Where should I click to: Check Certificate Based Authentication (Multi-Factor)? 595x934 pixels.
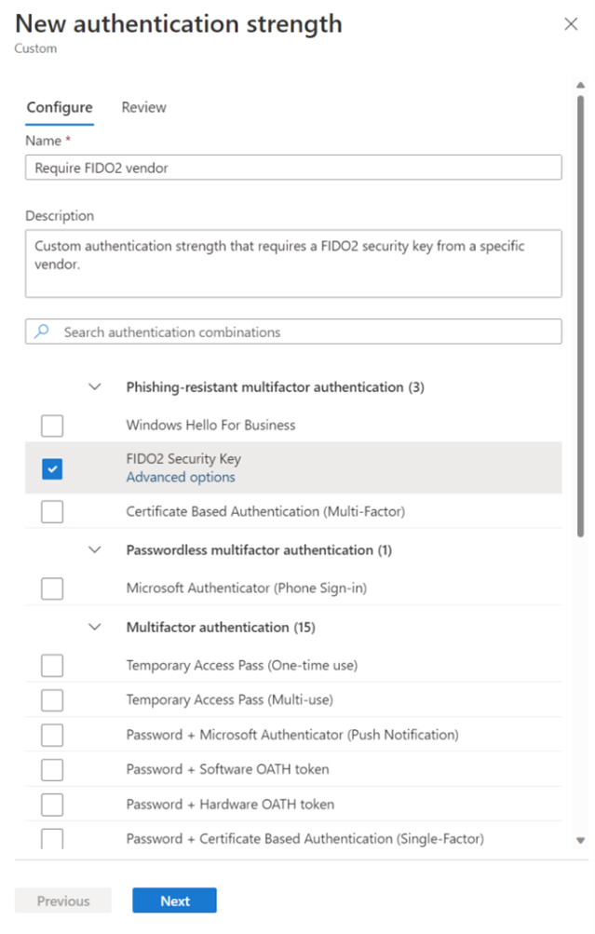[x=52, y=511]
